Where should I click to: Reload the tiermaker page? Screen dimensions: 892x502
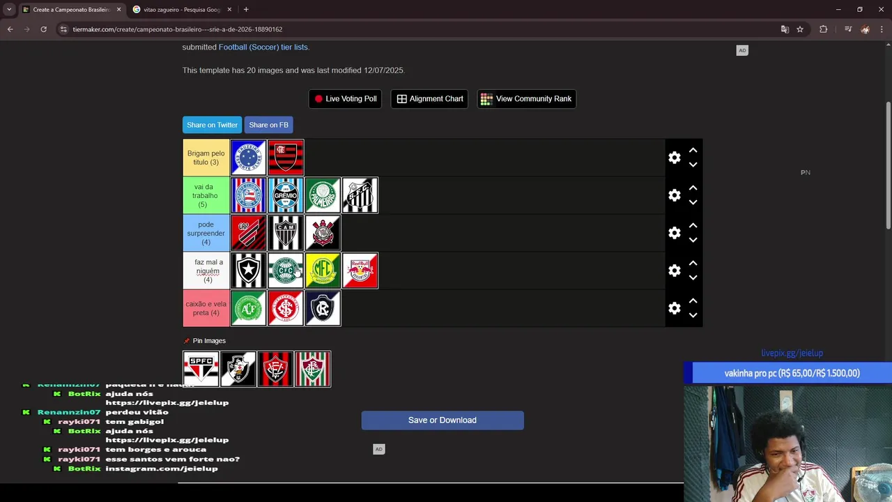pos(43,29)
